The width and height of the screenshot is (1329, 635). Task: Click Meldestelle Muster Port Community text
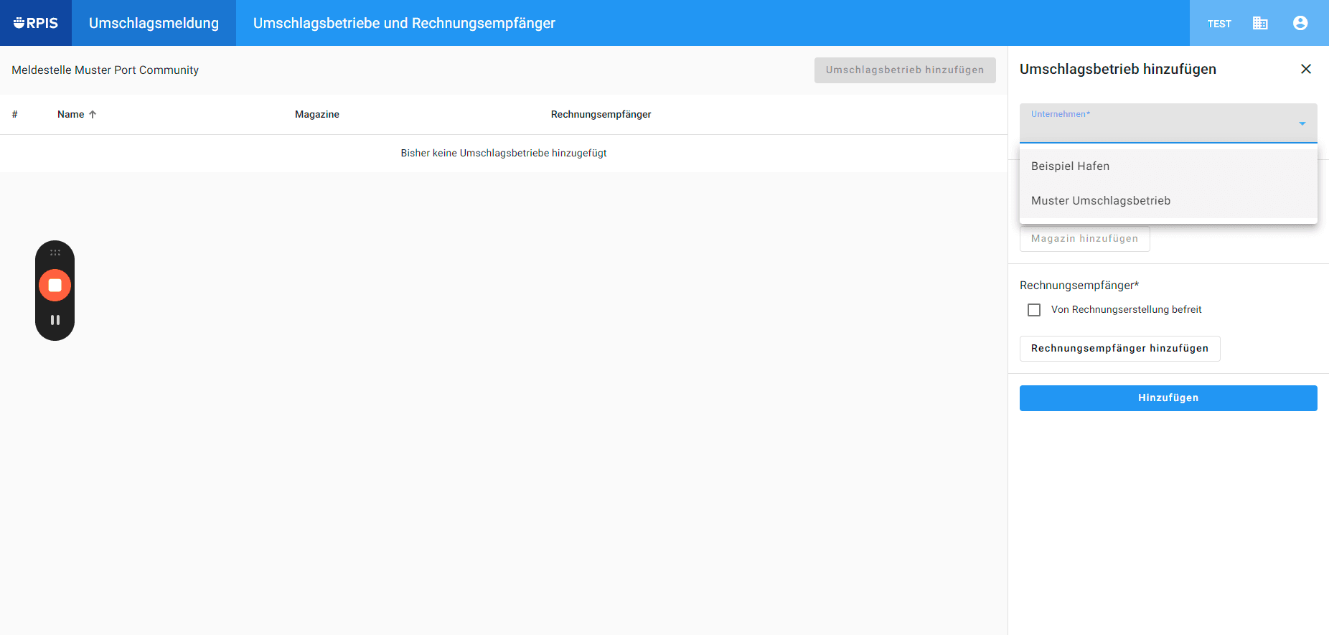click(x=105, y=70)
